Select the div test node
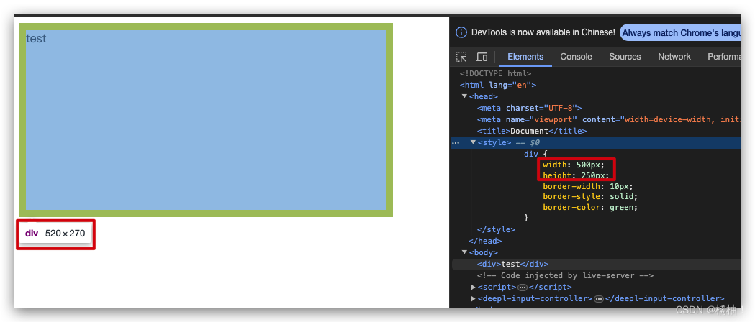The height and width of the screenshot is (322, 755). (512, 264)
